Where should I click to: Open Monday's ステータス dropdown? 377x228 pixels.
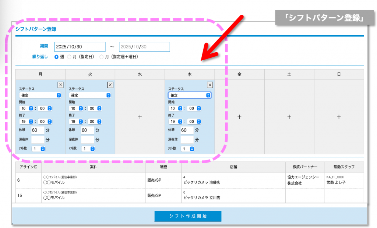40,95
